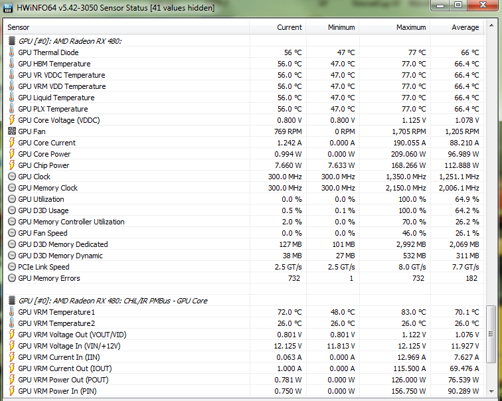
Task: Sort by the Current column header
Action: click(x=278, y=27)
